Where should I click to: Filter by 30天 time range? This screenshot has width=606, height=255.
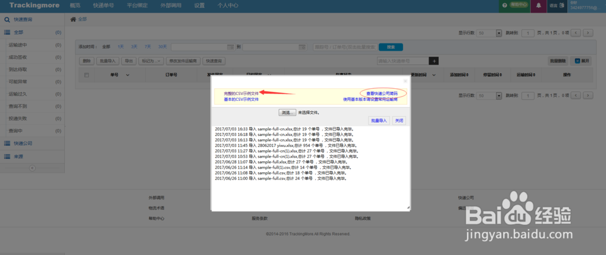[162, 47]
